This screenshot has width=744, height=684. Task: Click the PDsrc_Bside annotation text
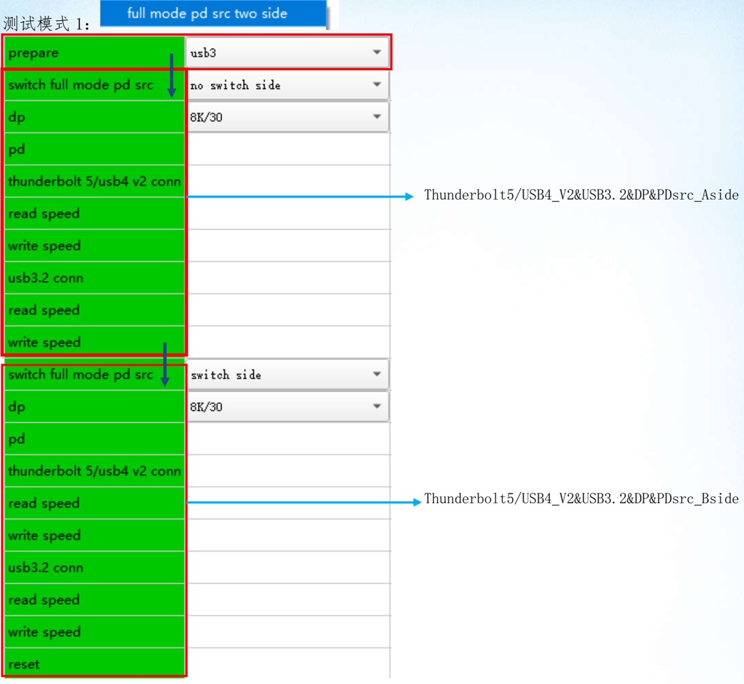tap(581, 499)
